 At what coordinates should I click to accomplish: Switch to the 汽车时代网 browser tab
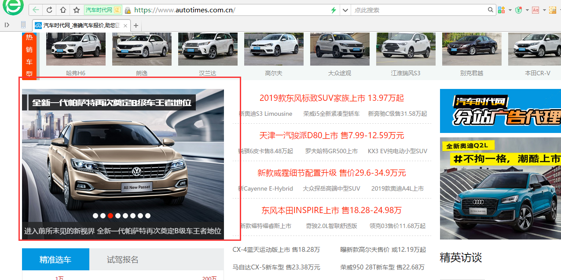pyautogui.click(x=81, y=26)
